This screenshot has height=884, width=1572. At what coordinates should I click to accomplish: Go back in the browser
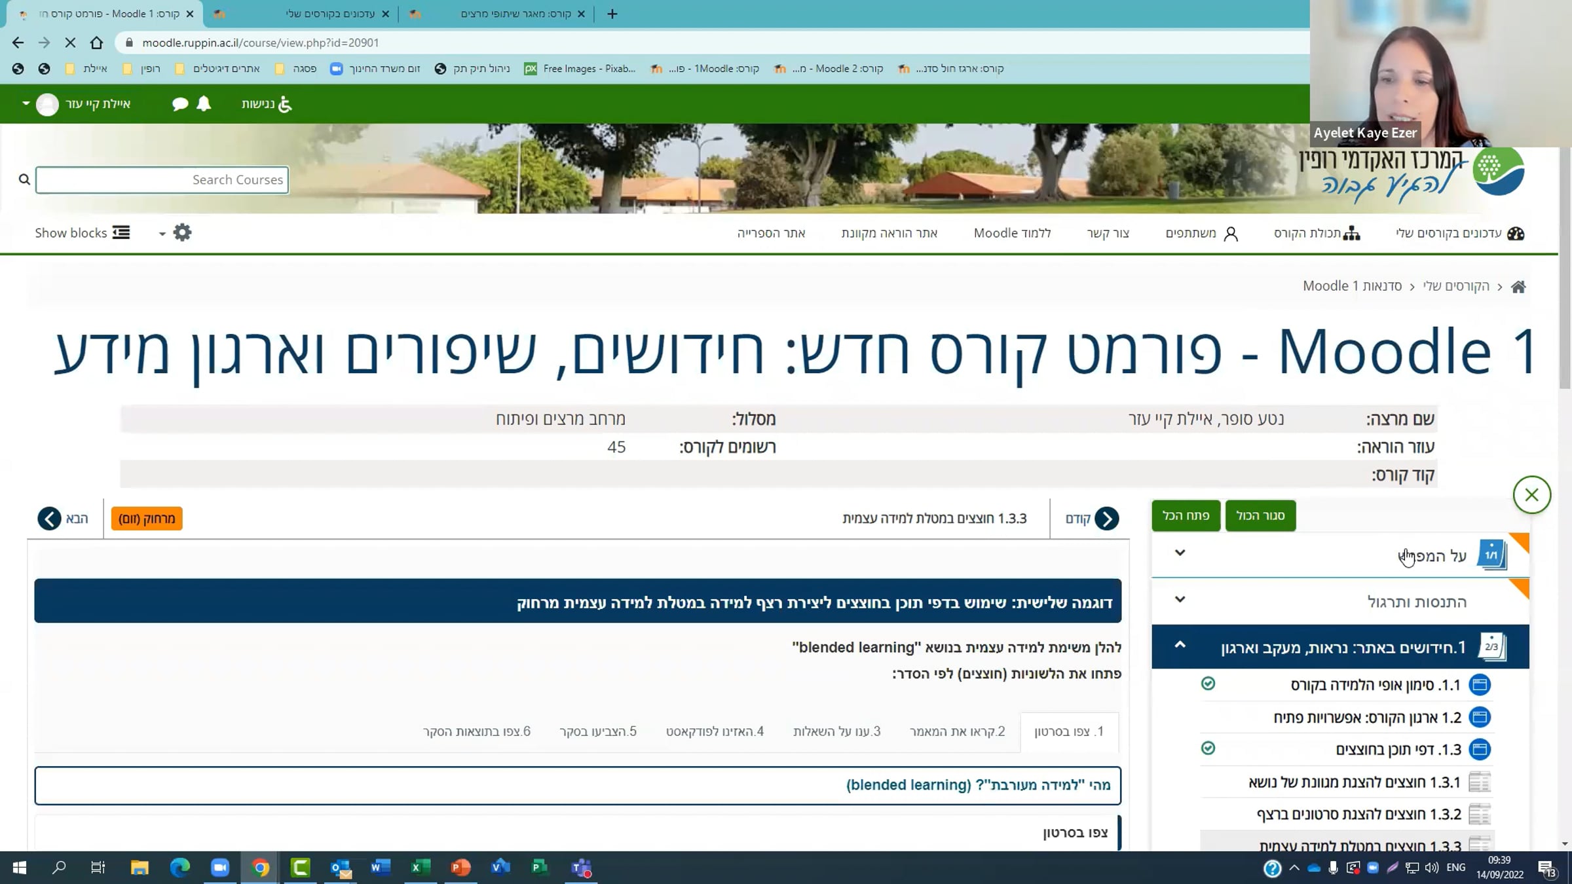(x=18, y=43)
